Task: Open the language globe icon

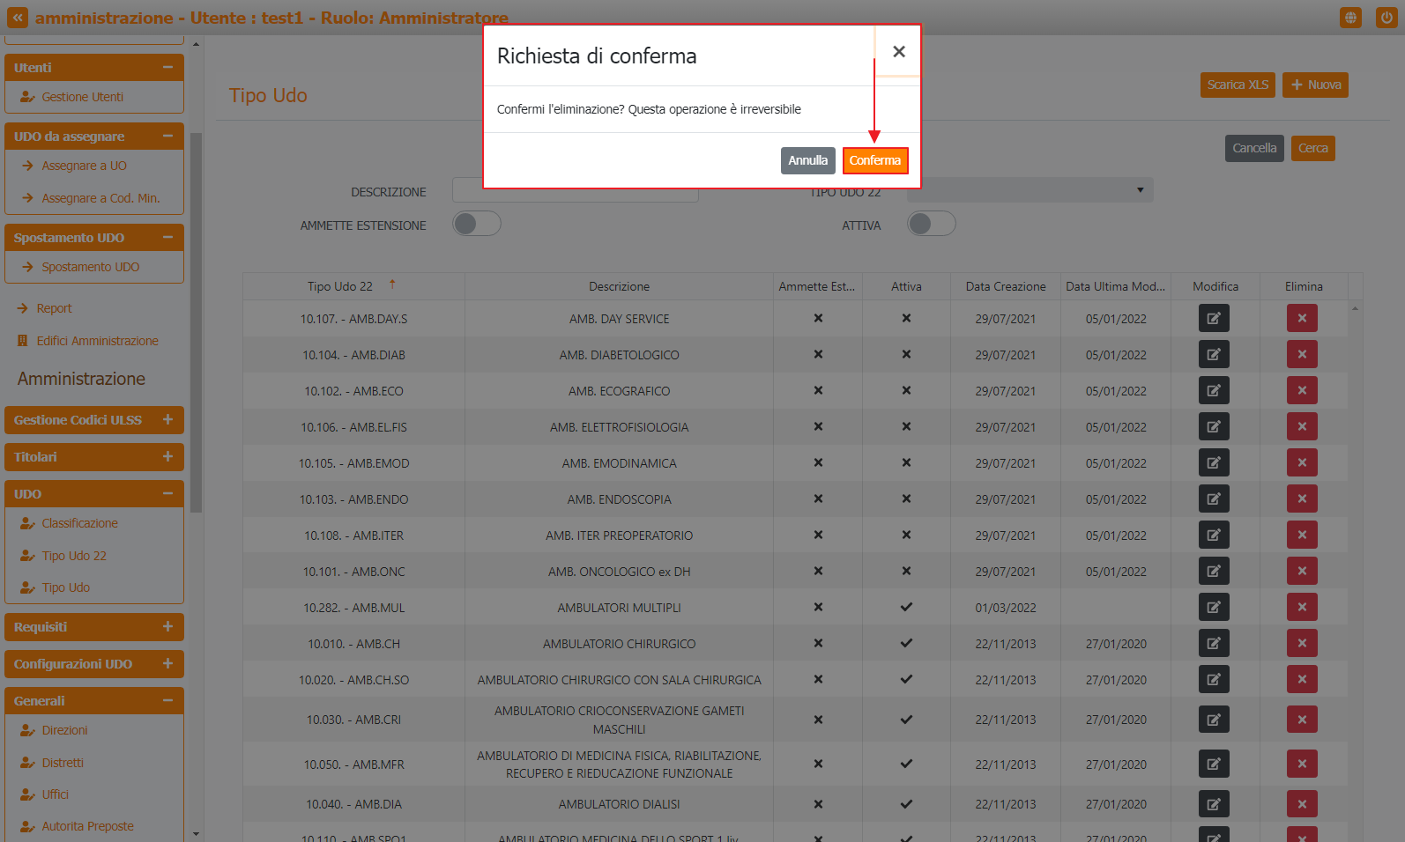Action: pyautogui.click(x=1350, y=18)
